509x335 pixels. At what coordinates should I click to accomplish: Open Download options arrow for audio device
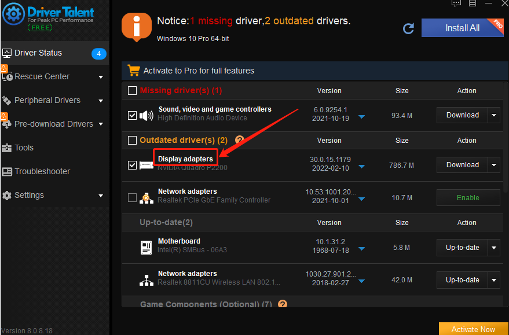coord(494,115)
